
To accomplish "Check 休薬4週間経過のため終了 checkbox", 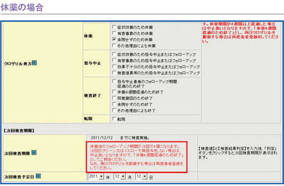I will tap(114, 92).
